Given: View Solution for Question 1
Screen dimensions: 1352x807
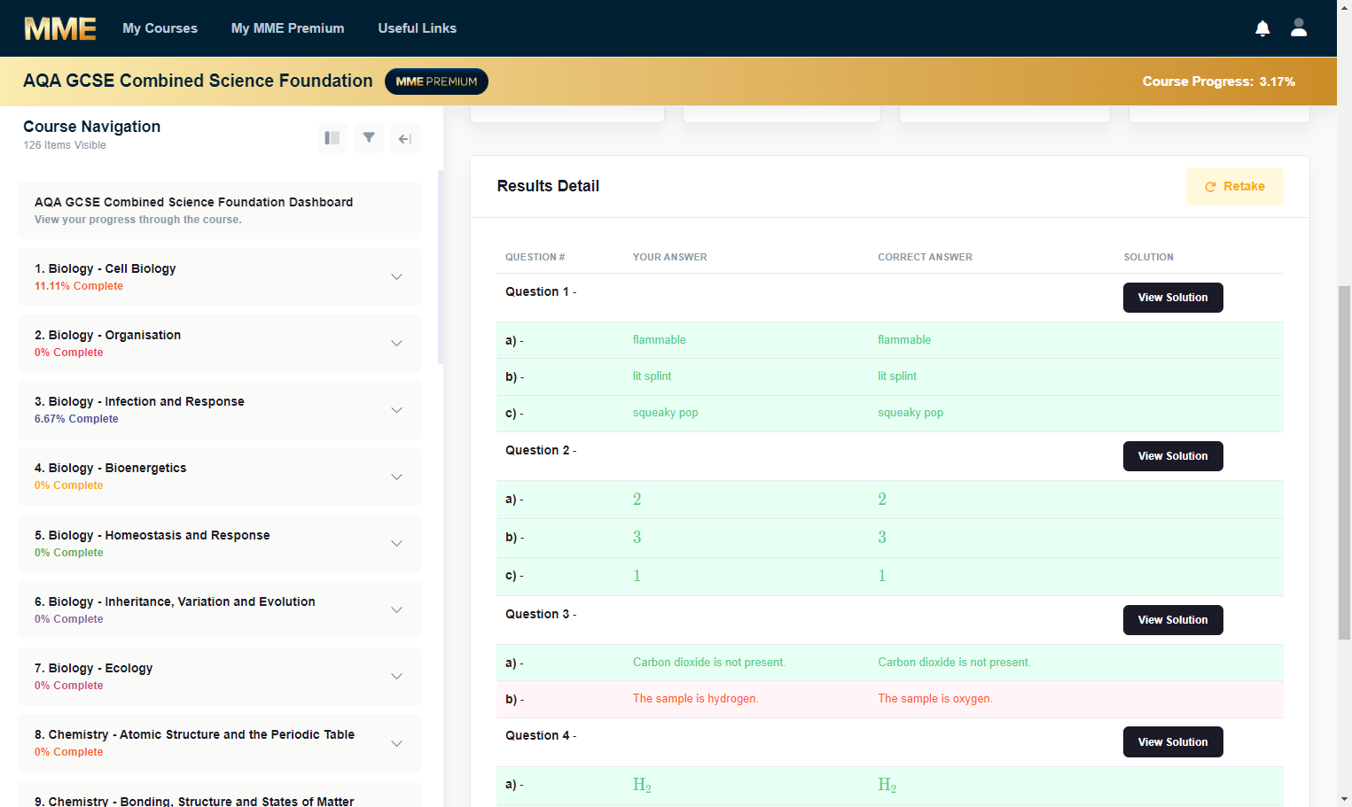Looking at the screenshot, I should pyautogui.click(x=1173, y=298).
